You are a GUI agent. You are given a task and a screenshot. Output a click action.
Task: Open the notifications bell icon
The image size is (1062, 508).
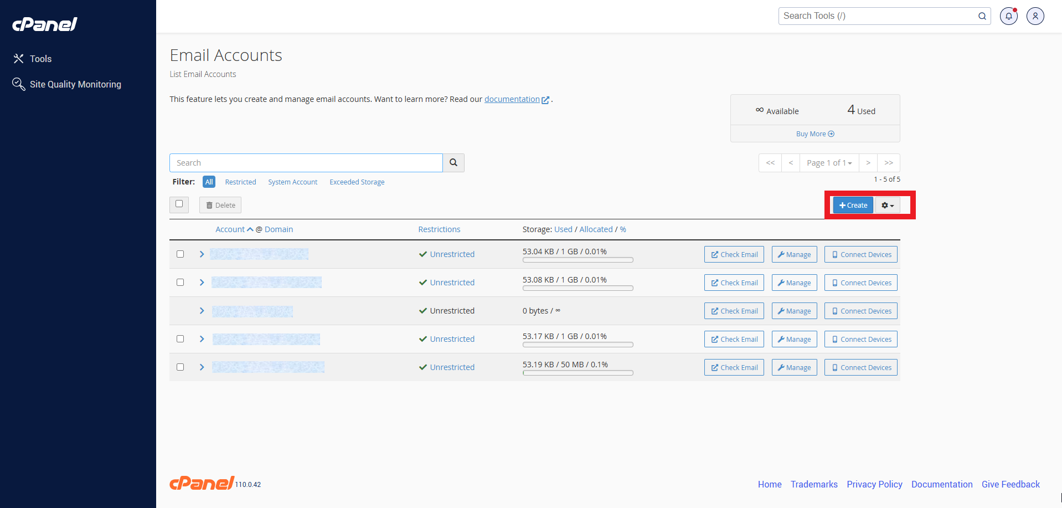[x=1008, y=16]
